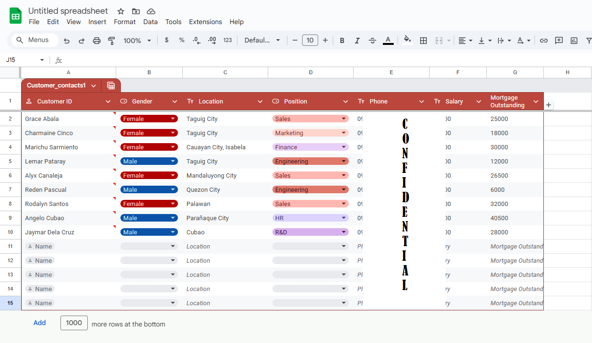The image size is (592, 343).
Task: Click the Add rows link
Action: (x=40, y=323)
